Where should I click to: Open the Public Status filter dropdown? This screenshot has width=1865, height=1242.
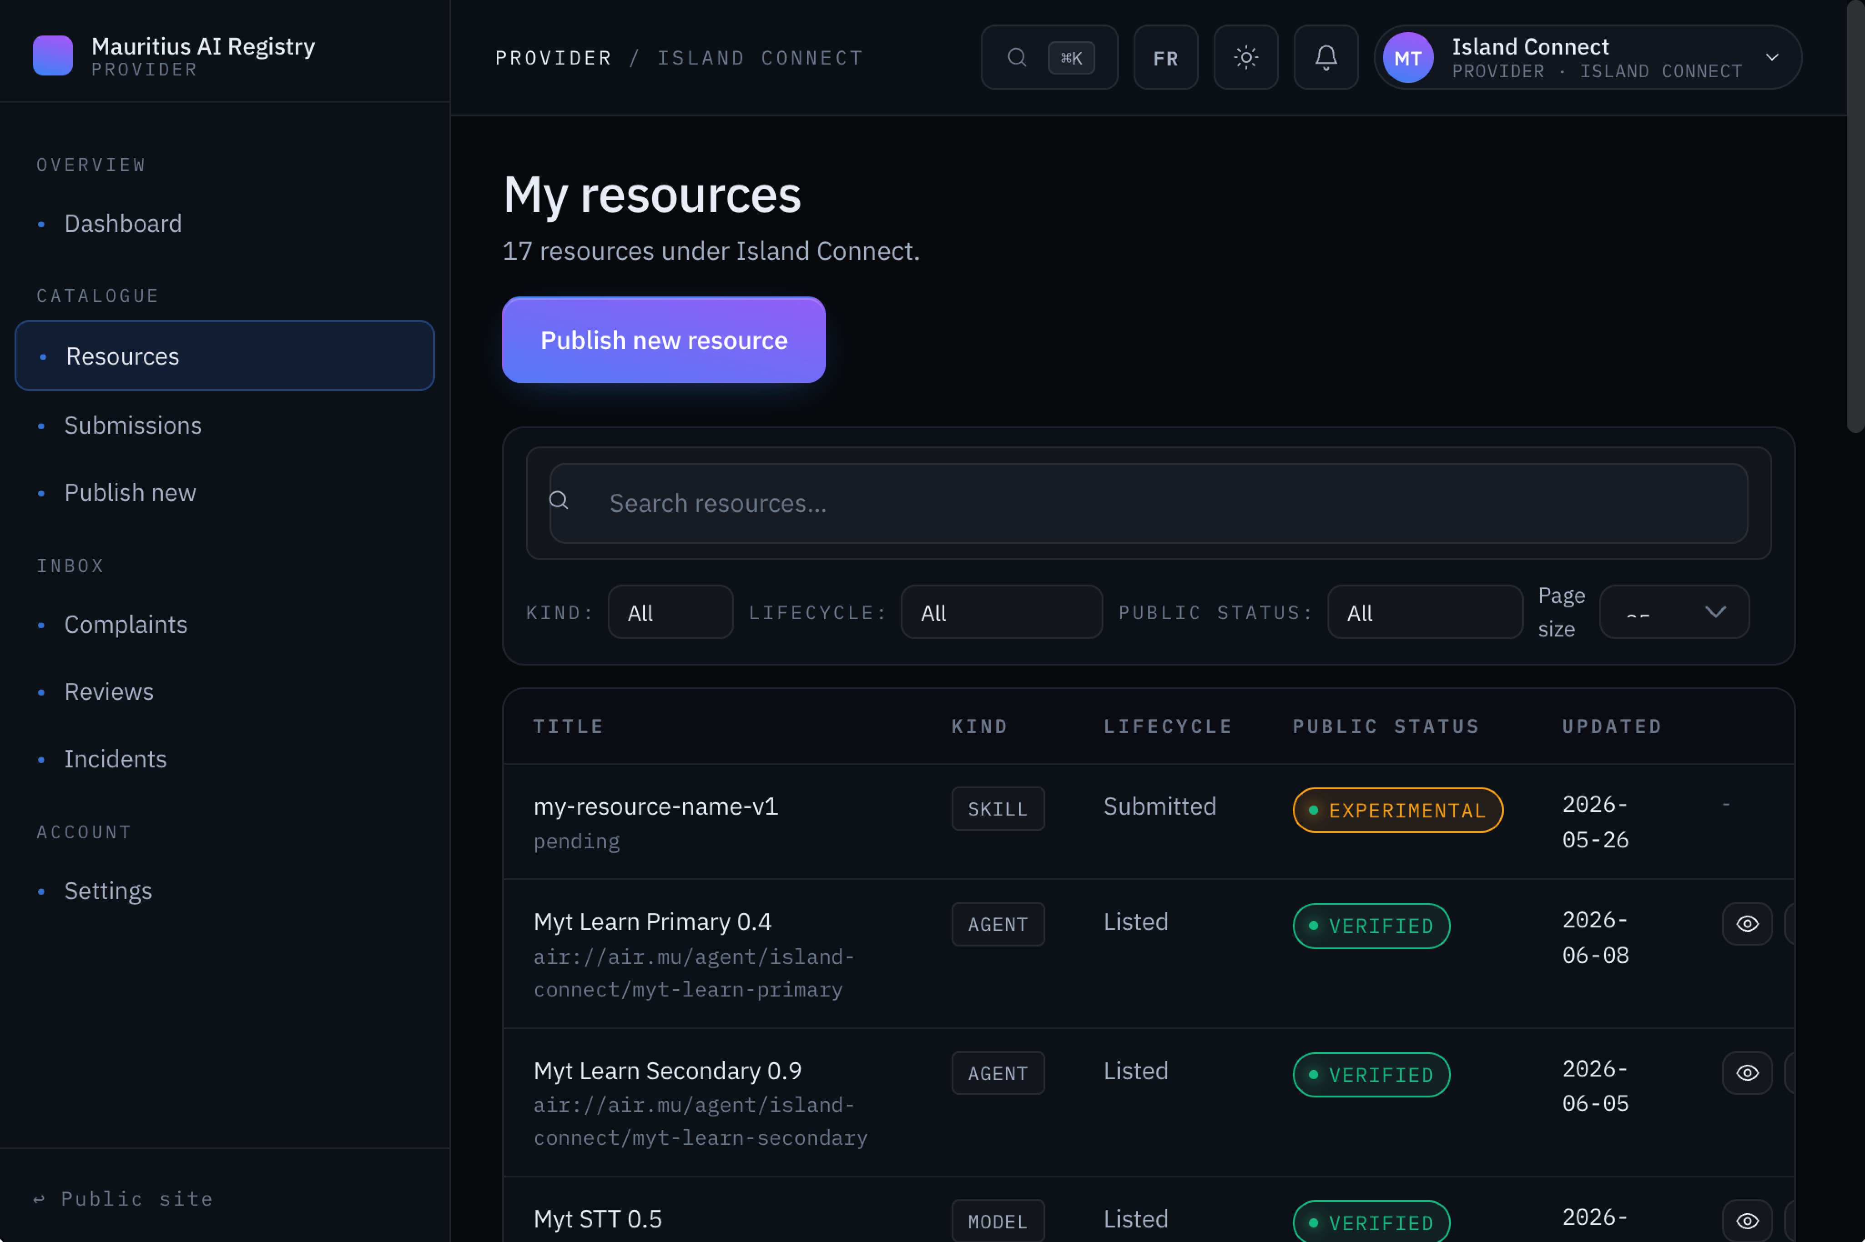pos(1424,612)
